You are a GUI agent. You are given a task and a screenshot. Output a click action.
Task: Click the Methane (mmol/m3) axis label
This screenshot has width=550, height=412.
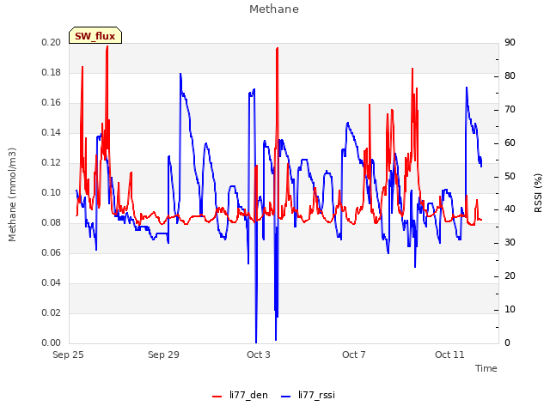[x=12, y=195]
